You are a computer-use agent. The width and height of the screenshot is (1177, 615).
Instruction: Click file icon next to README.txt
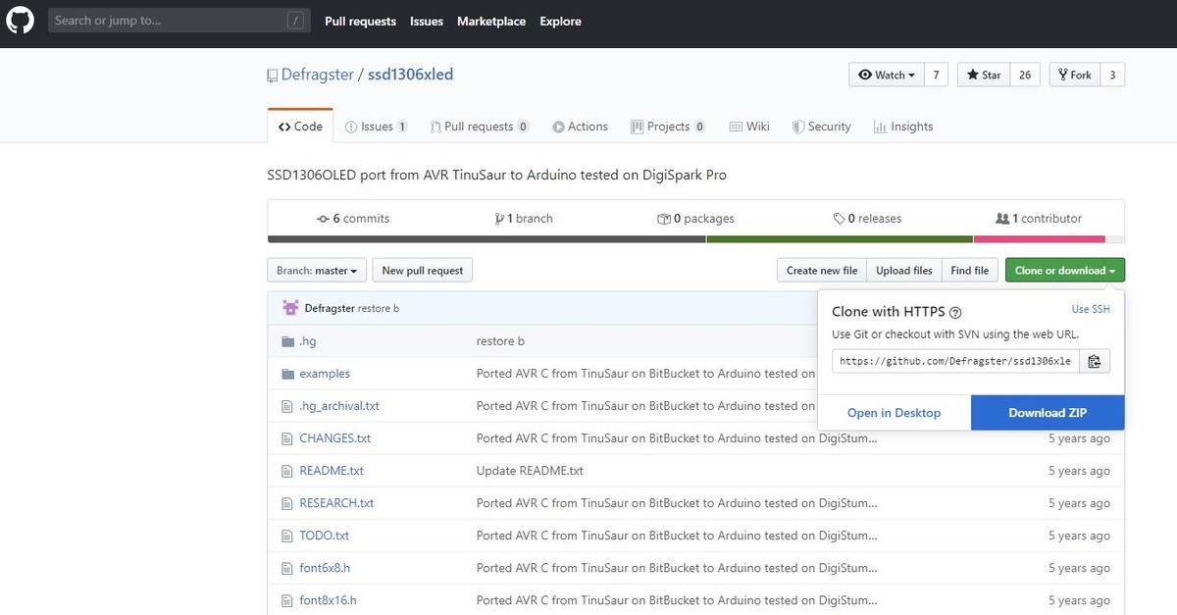point(287,471)
